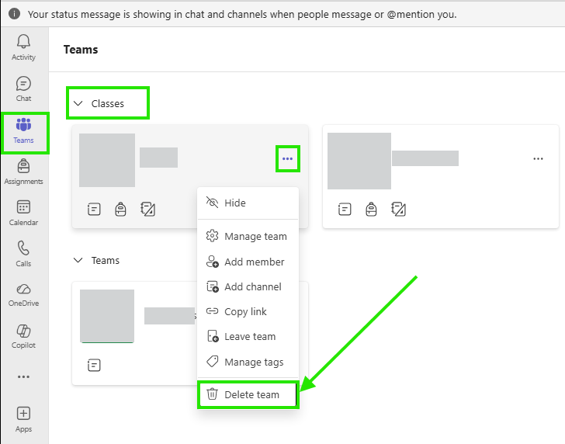
Task: Select the Teams sidebar icon
Action: click(23, 130)
